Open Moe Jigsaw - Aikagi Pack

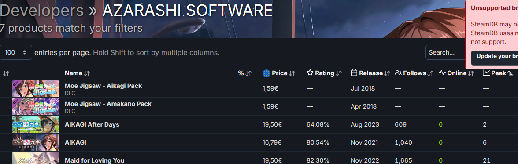[103, 86]
